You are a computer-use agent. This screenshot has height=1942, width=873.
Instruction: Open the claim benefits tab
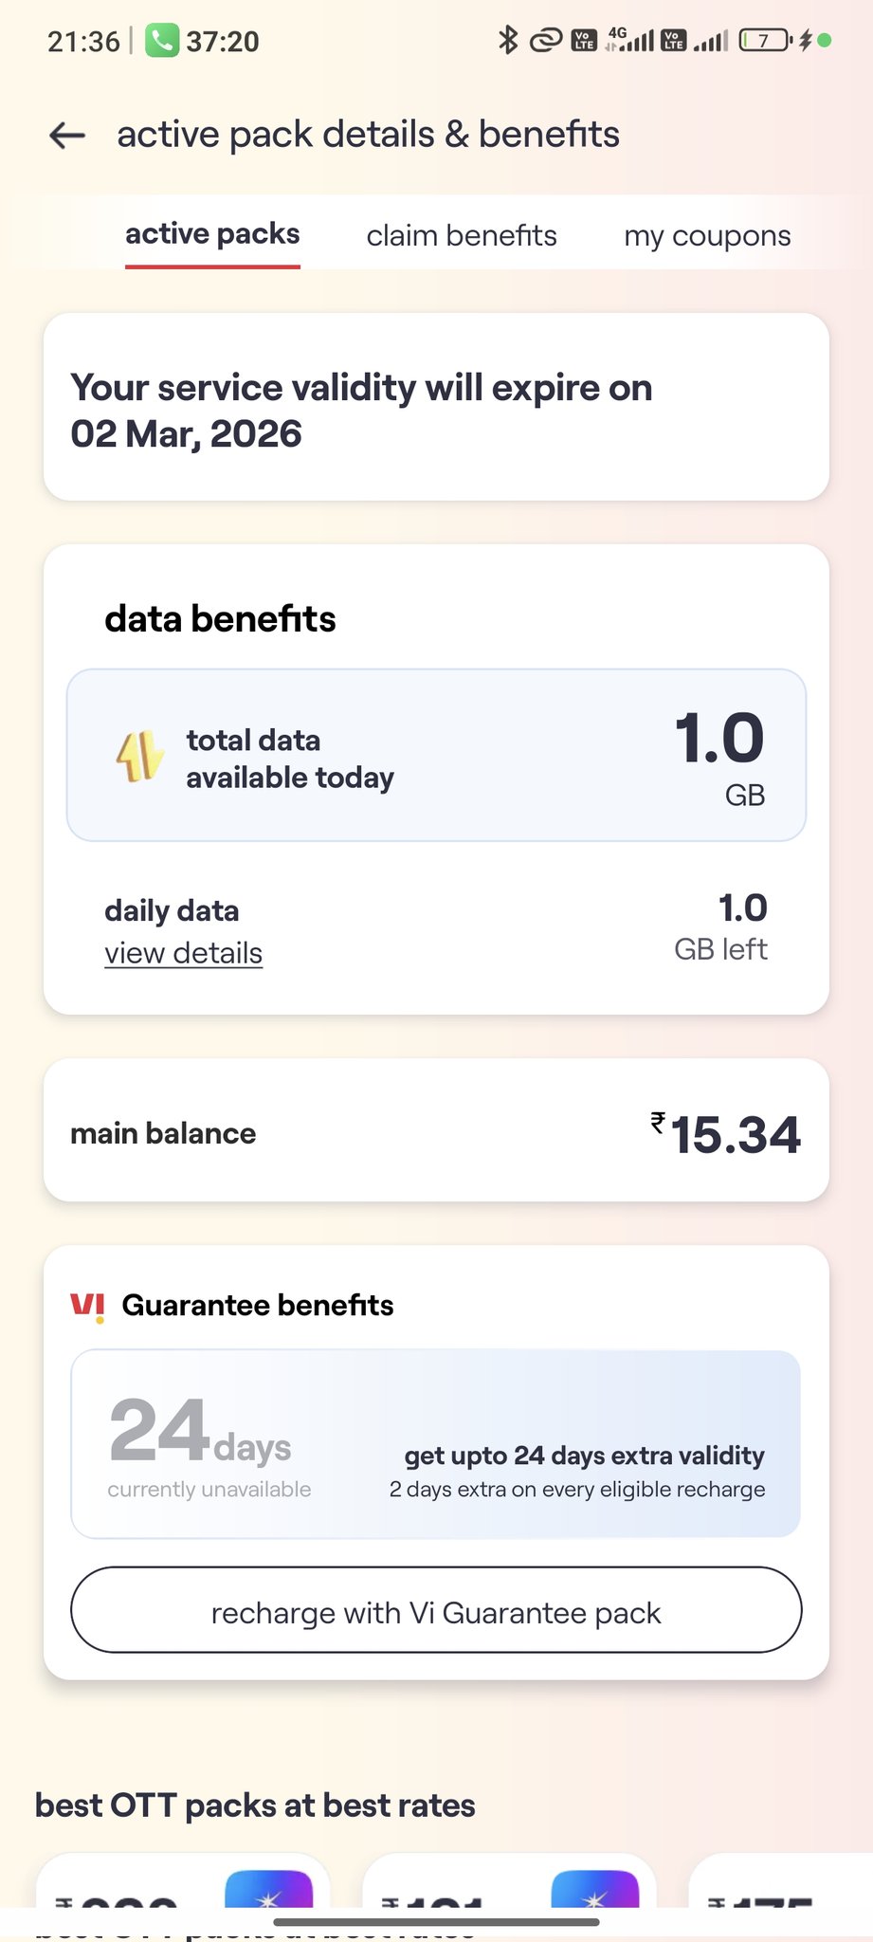pyautogui.click(x=462, y=235)
